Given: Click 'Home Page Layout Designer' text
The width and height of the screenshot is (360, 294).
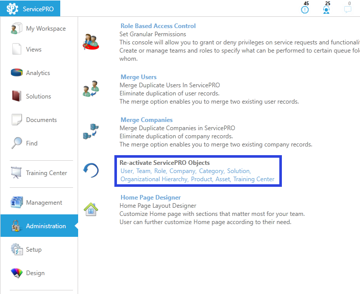Looking at the screenshot, I should [158, 206].
